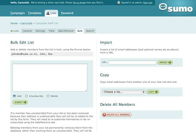Viewport: 196px width, 133px height.
Task: Click the 'Hello, Cactuslab' greeting text
Action: 20,3
